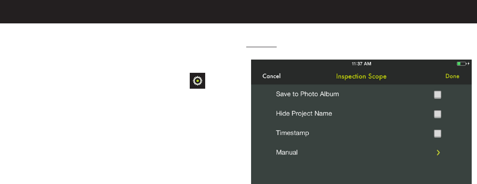
Task: Tap the 11:37 AM clock display
Action: tap(361, 64)
